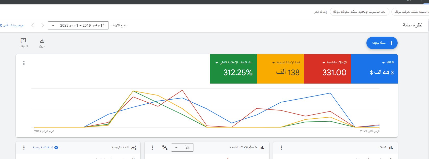Click the download (تنزيل) icon
The width and height of the screenshot is (429, 159).
[x=42, y=41]
